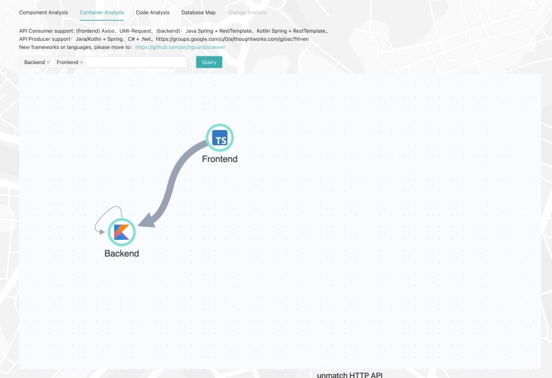Remove the Backend tag from the filter
The width and height of the screenshot is (552, 378).
[48, 62]
